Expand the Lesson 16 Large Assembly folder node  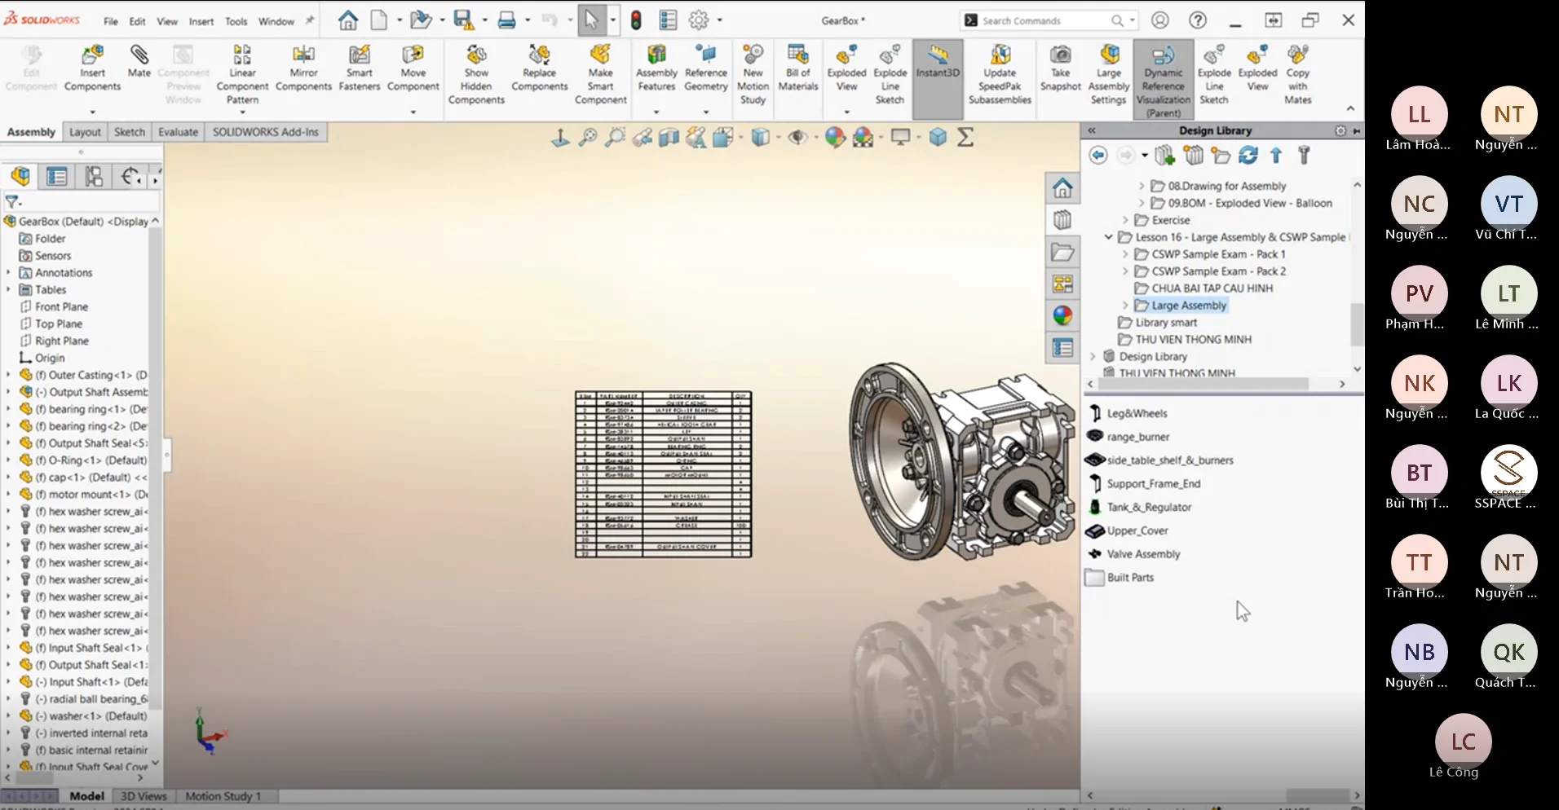point(1108,237)
